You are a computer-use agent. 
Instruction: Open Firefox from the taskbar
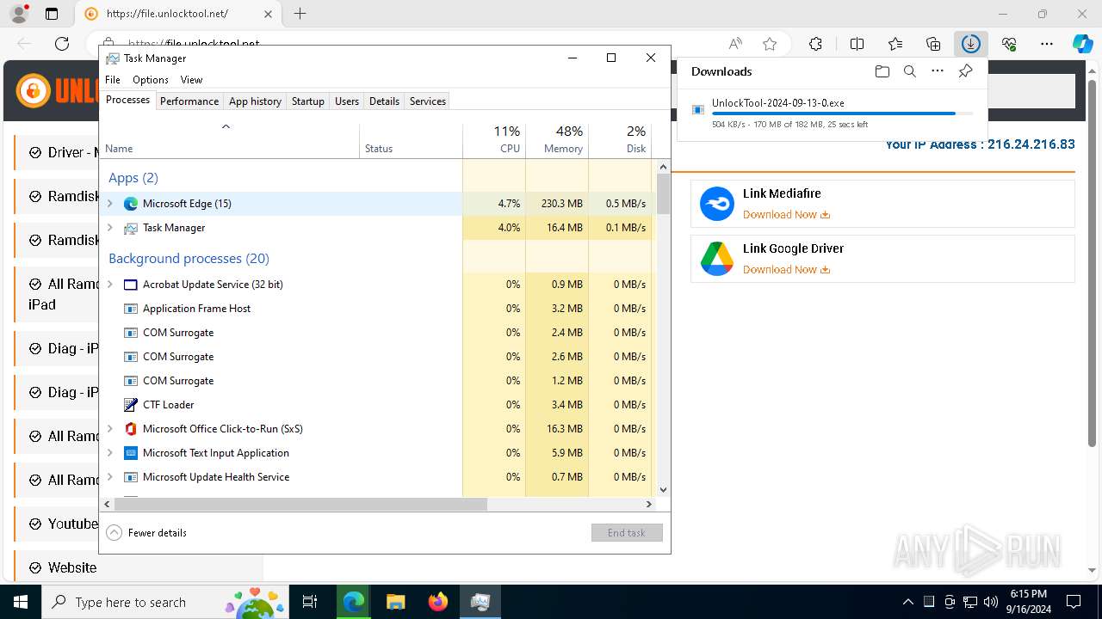438,602
